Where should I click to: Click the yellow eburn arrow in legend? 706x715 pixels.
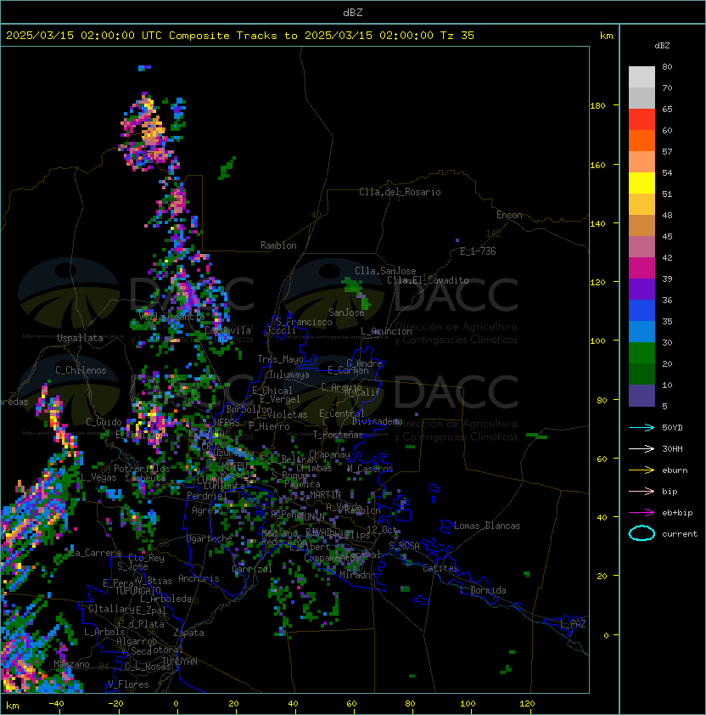(642, 470)
